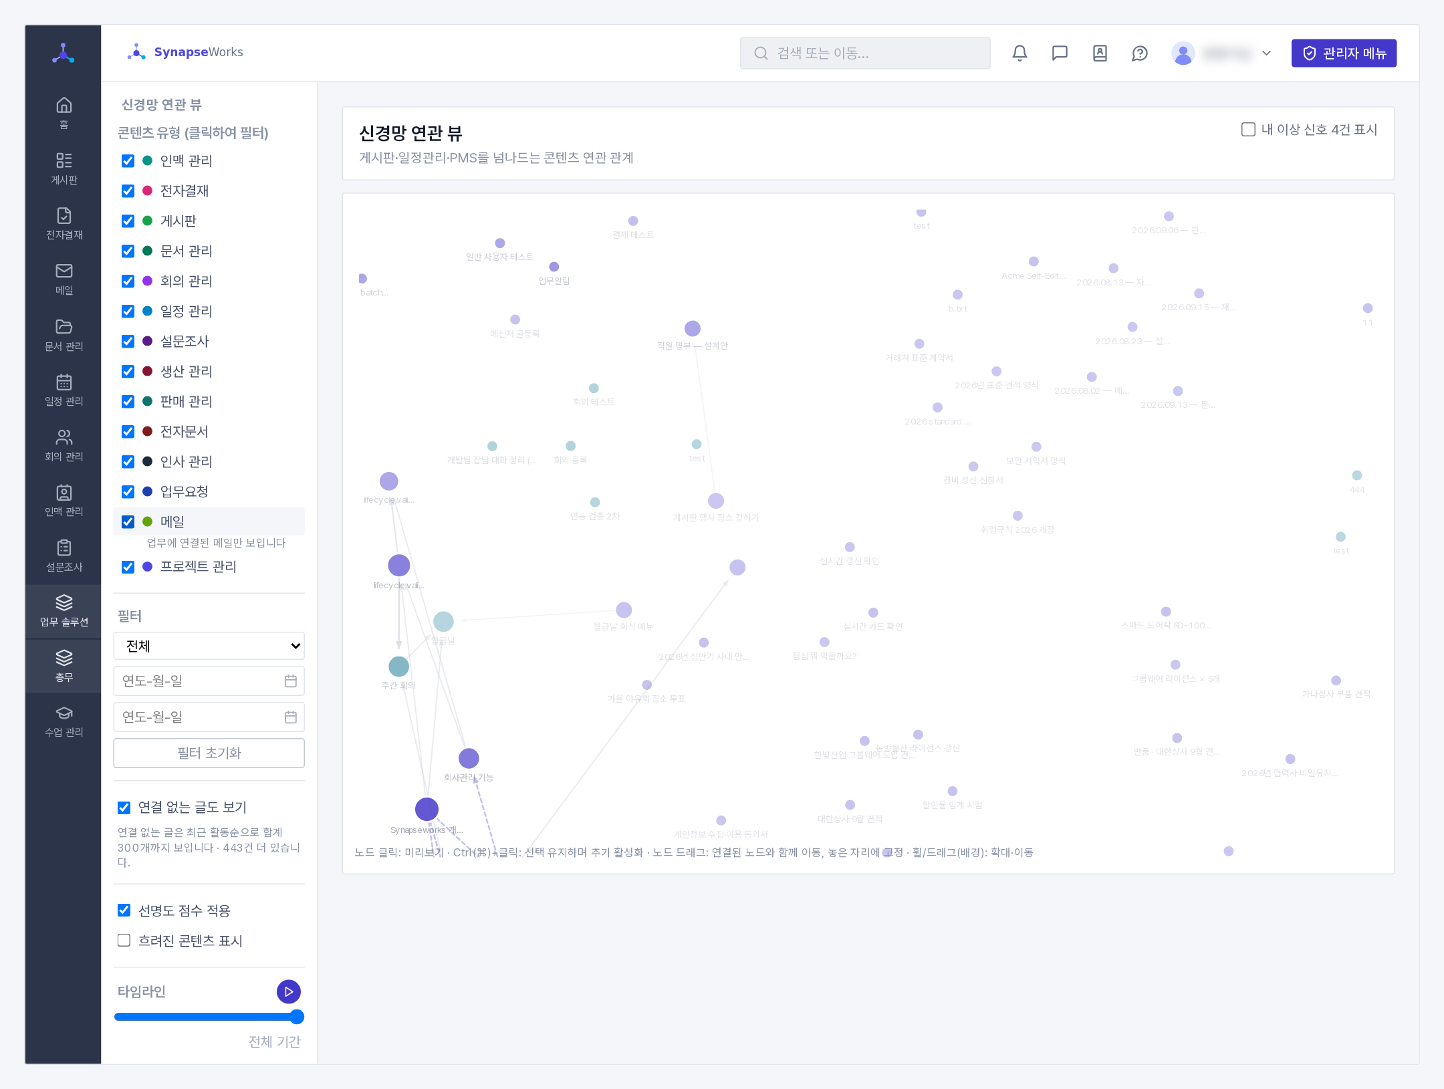The width and height of the screenshot is (1444, 1089).
Task: Open 메일 from the sidebar
Action: point(64,279)
